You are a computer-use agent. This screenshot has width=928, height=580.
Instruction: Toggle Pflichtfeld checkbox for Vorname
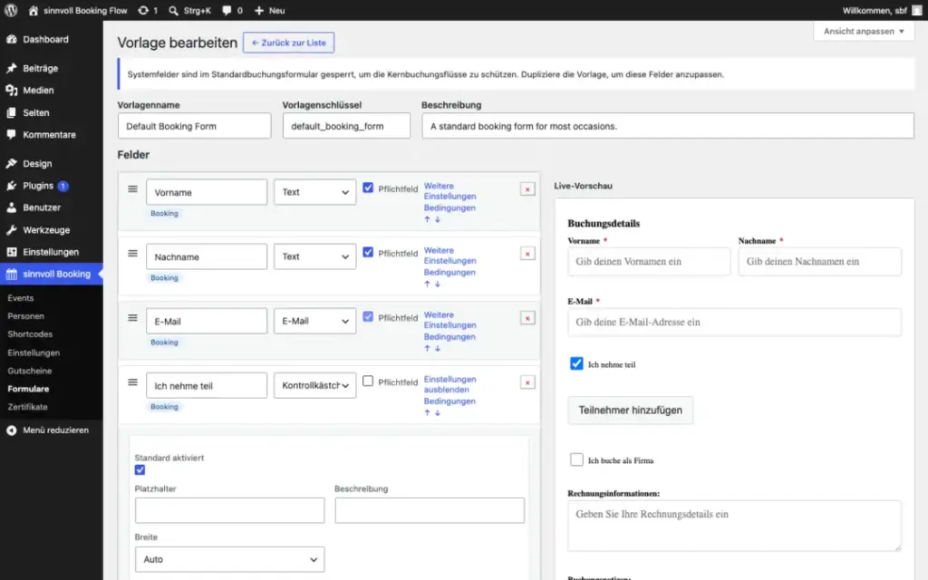[x=368, y=188]
